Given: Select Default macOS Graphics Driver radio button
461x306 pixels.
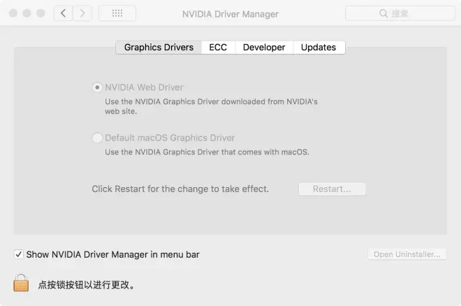Looking at the screenshot, I should point(97,138).
